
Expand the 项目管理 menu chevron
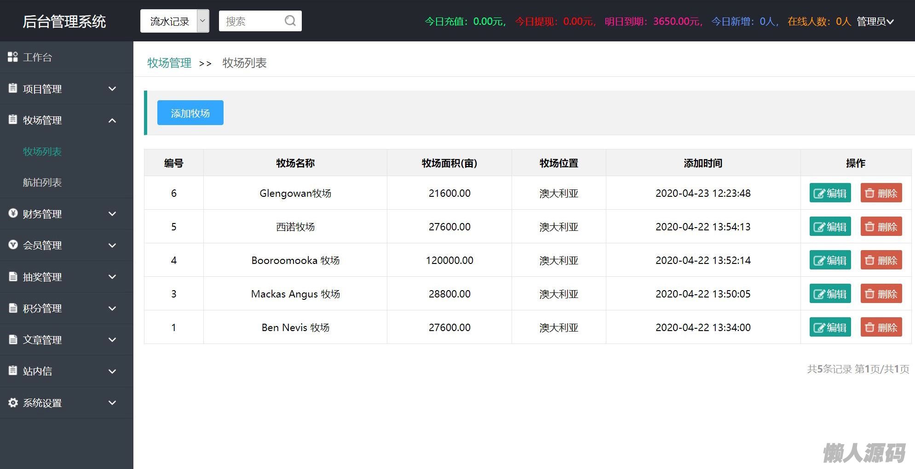click(112, 89)
